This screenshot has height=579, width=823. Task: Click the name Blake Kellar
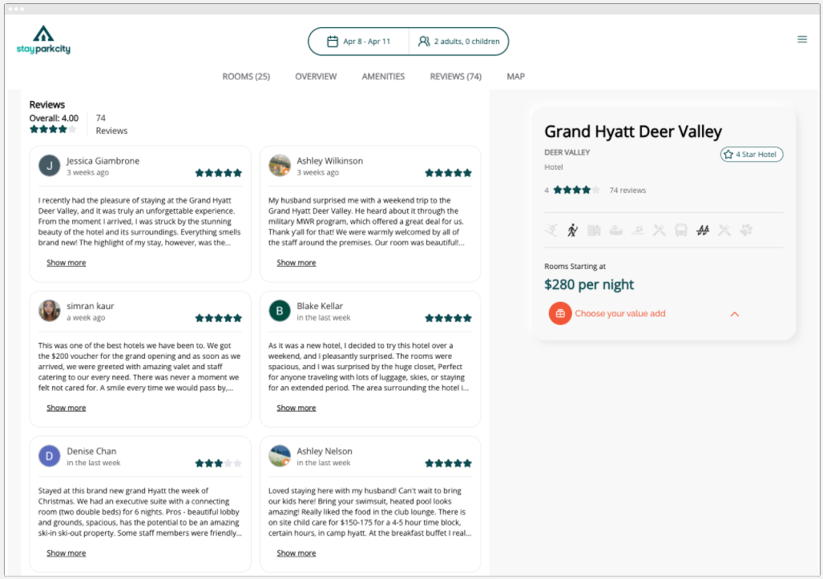[320, 306]
